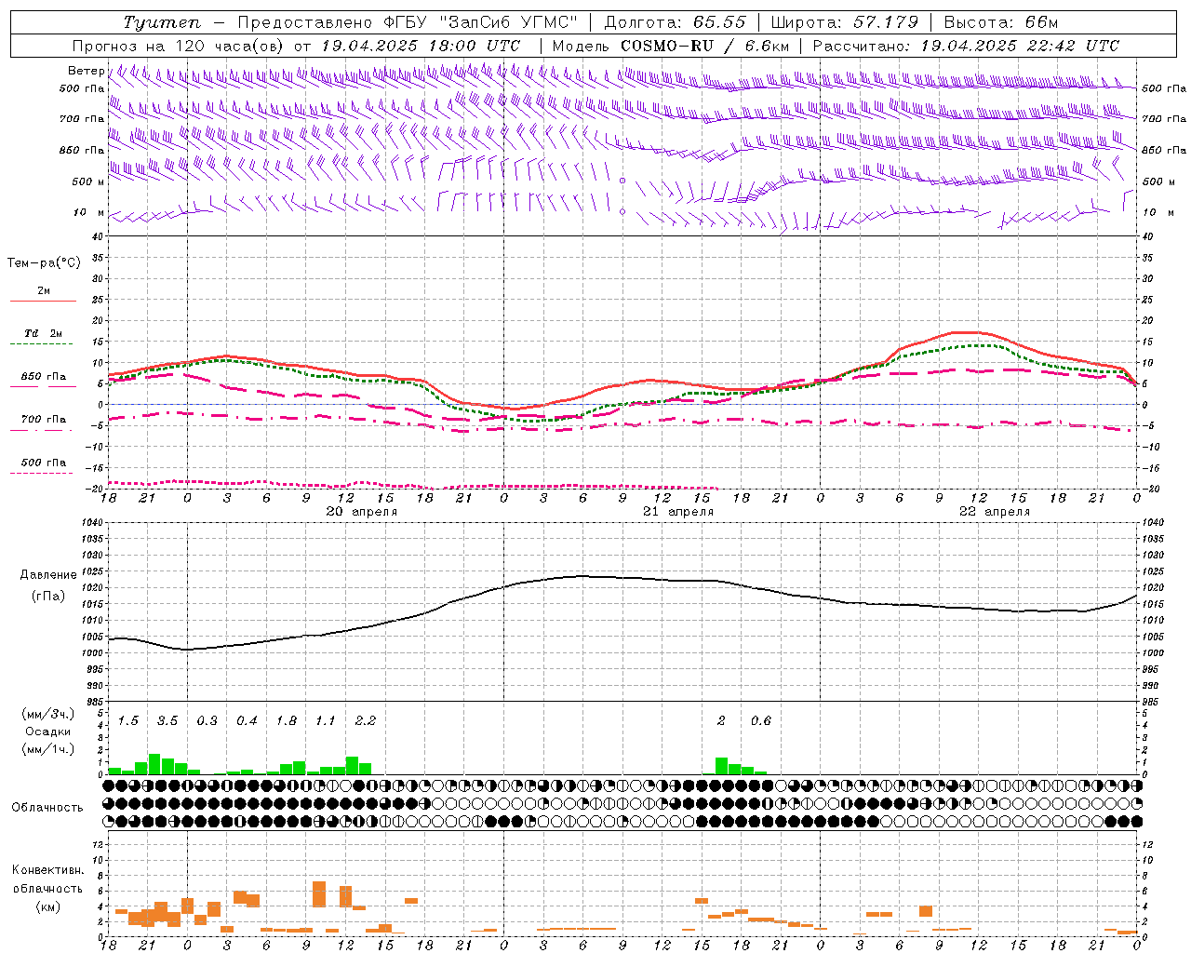Click the "(мм/1ч.)" hourly unit label
Screen dimensions: 1191x953
pyautogui.click(x=48, y=749)
